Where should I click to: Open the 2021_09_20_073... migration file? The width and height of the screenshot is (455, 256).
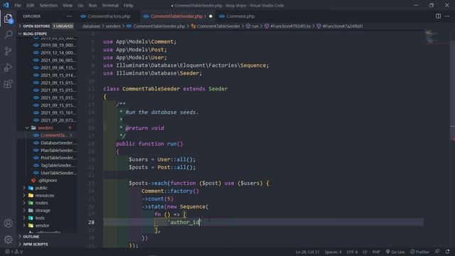pyautogui.click(x=58, y=120)
